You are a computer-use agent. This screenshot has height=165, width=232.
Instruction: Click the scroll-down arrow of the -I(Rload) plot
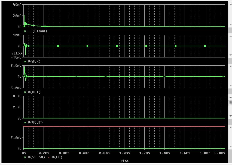(x=230, y=25)
